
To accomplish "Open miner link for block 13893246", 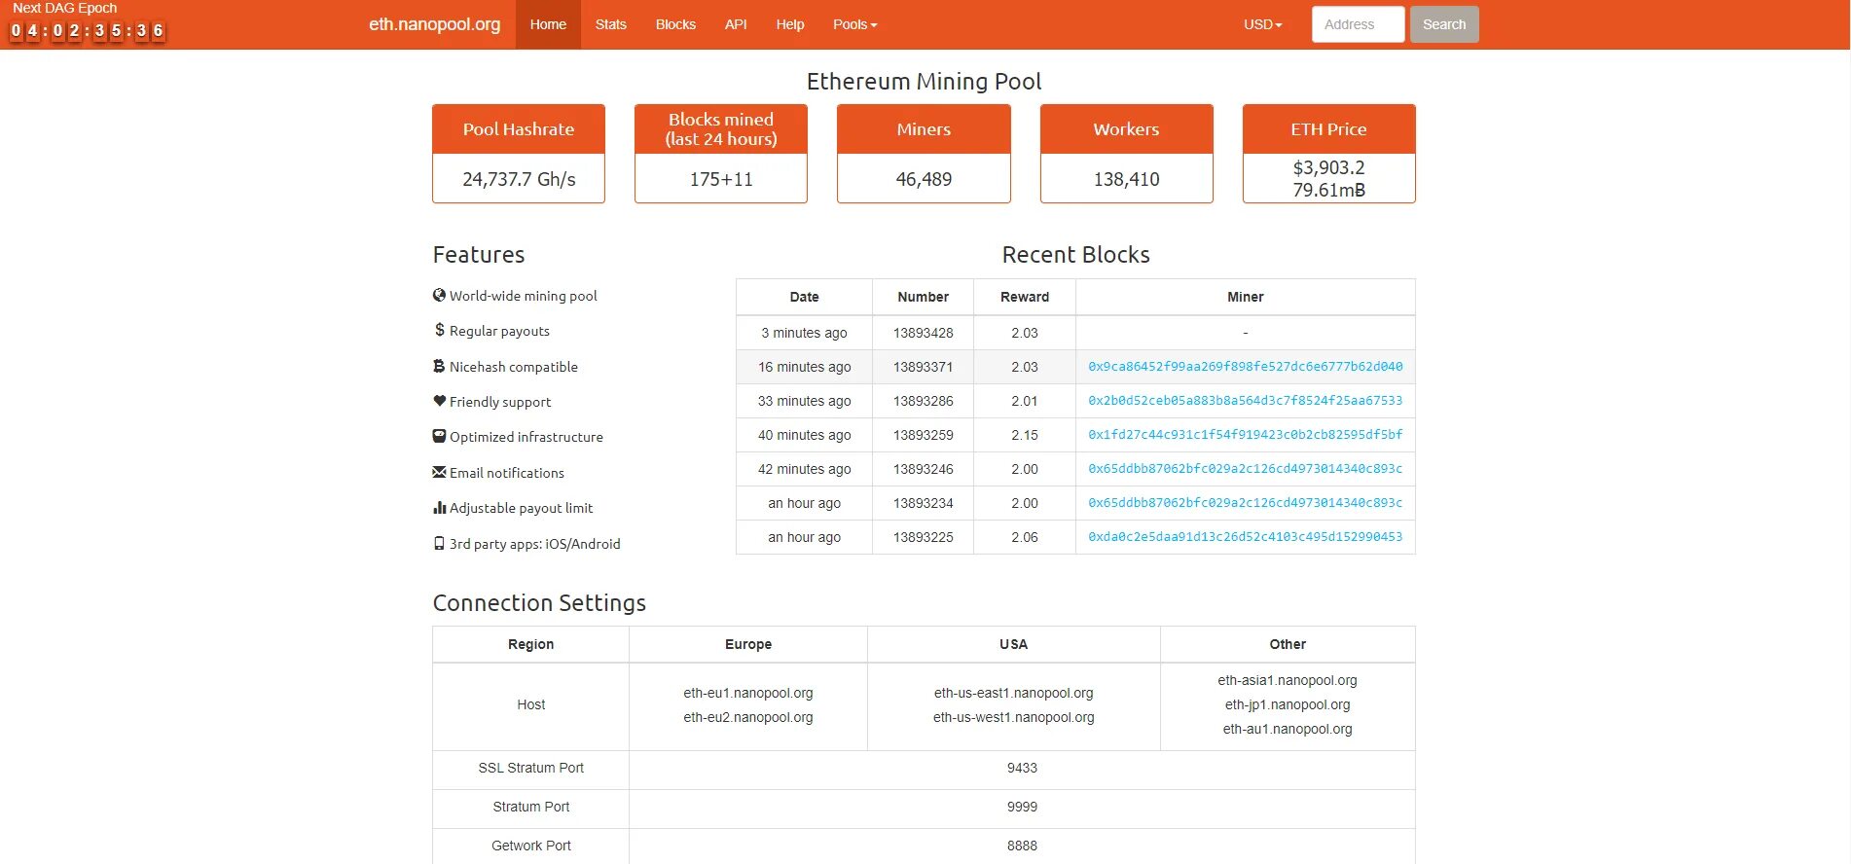I will [x=1245, y=469].
